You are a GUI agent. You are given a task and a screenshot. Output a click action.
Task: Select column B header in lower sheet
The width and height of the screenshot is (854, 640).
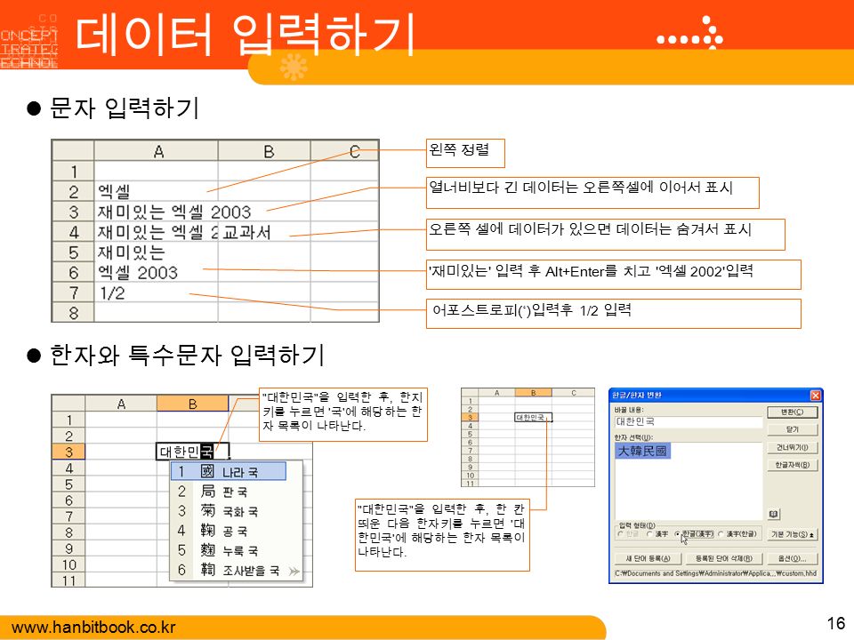(x=192, y=404)
